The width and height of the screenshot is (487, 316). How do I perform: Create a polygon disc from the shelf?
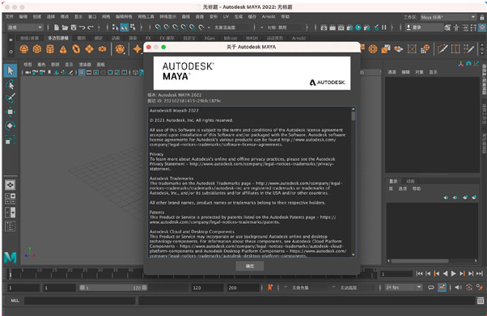102,49
